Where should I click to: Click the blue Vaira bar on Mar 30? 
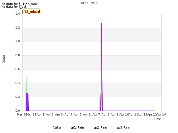tap(28, 102)
